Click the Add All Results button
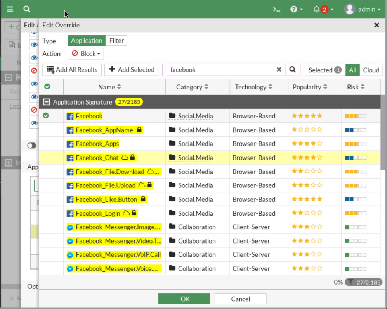 [71, 70]
